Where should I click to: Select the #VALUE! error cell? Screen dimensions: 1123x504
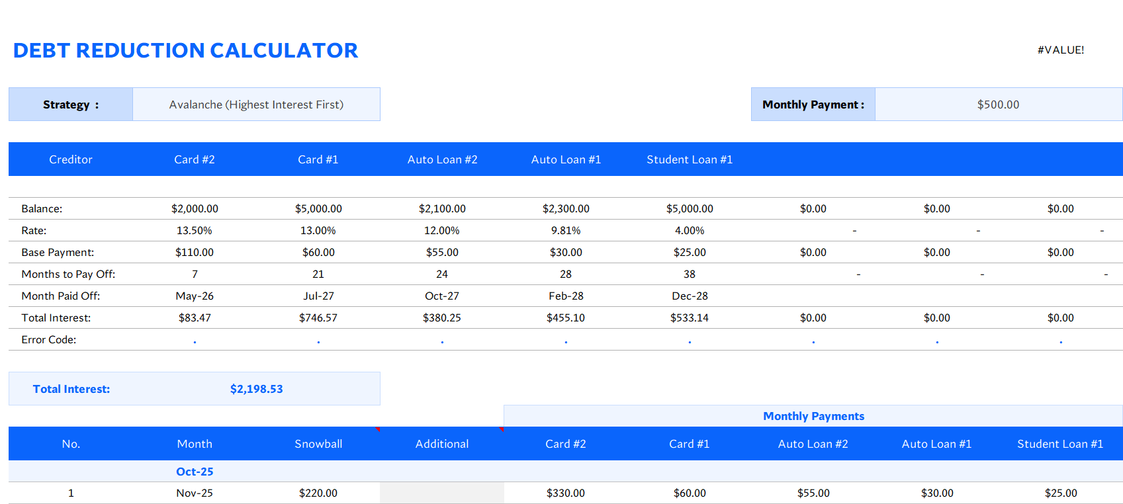pos(1061,50)
